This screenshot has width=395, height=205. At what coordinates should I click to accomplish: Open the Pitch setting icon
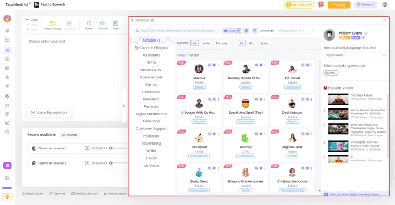pos(116,25)
